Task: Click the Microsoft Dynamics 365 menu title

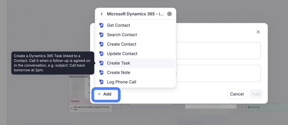Action: (135, 14)
